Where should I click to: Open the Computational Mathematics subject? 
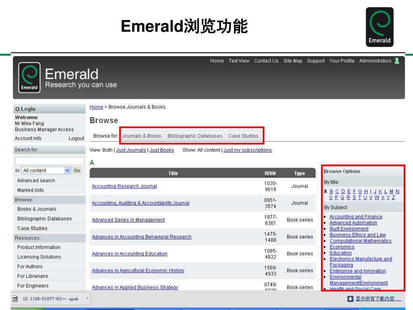[x=361, y=241]
